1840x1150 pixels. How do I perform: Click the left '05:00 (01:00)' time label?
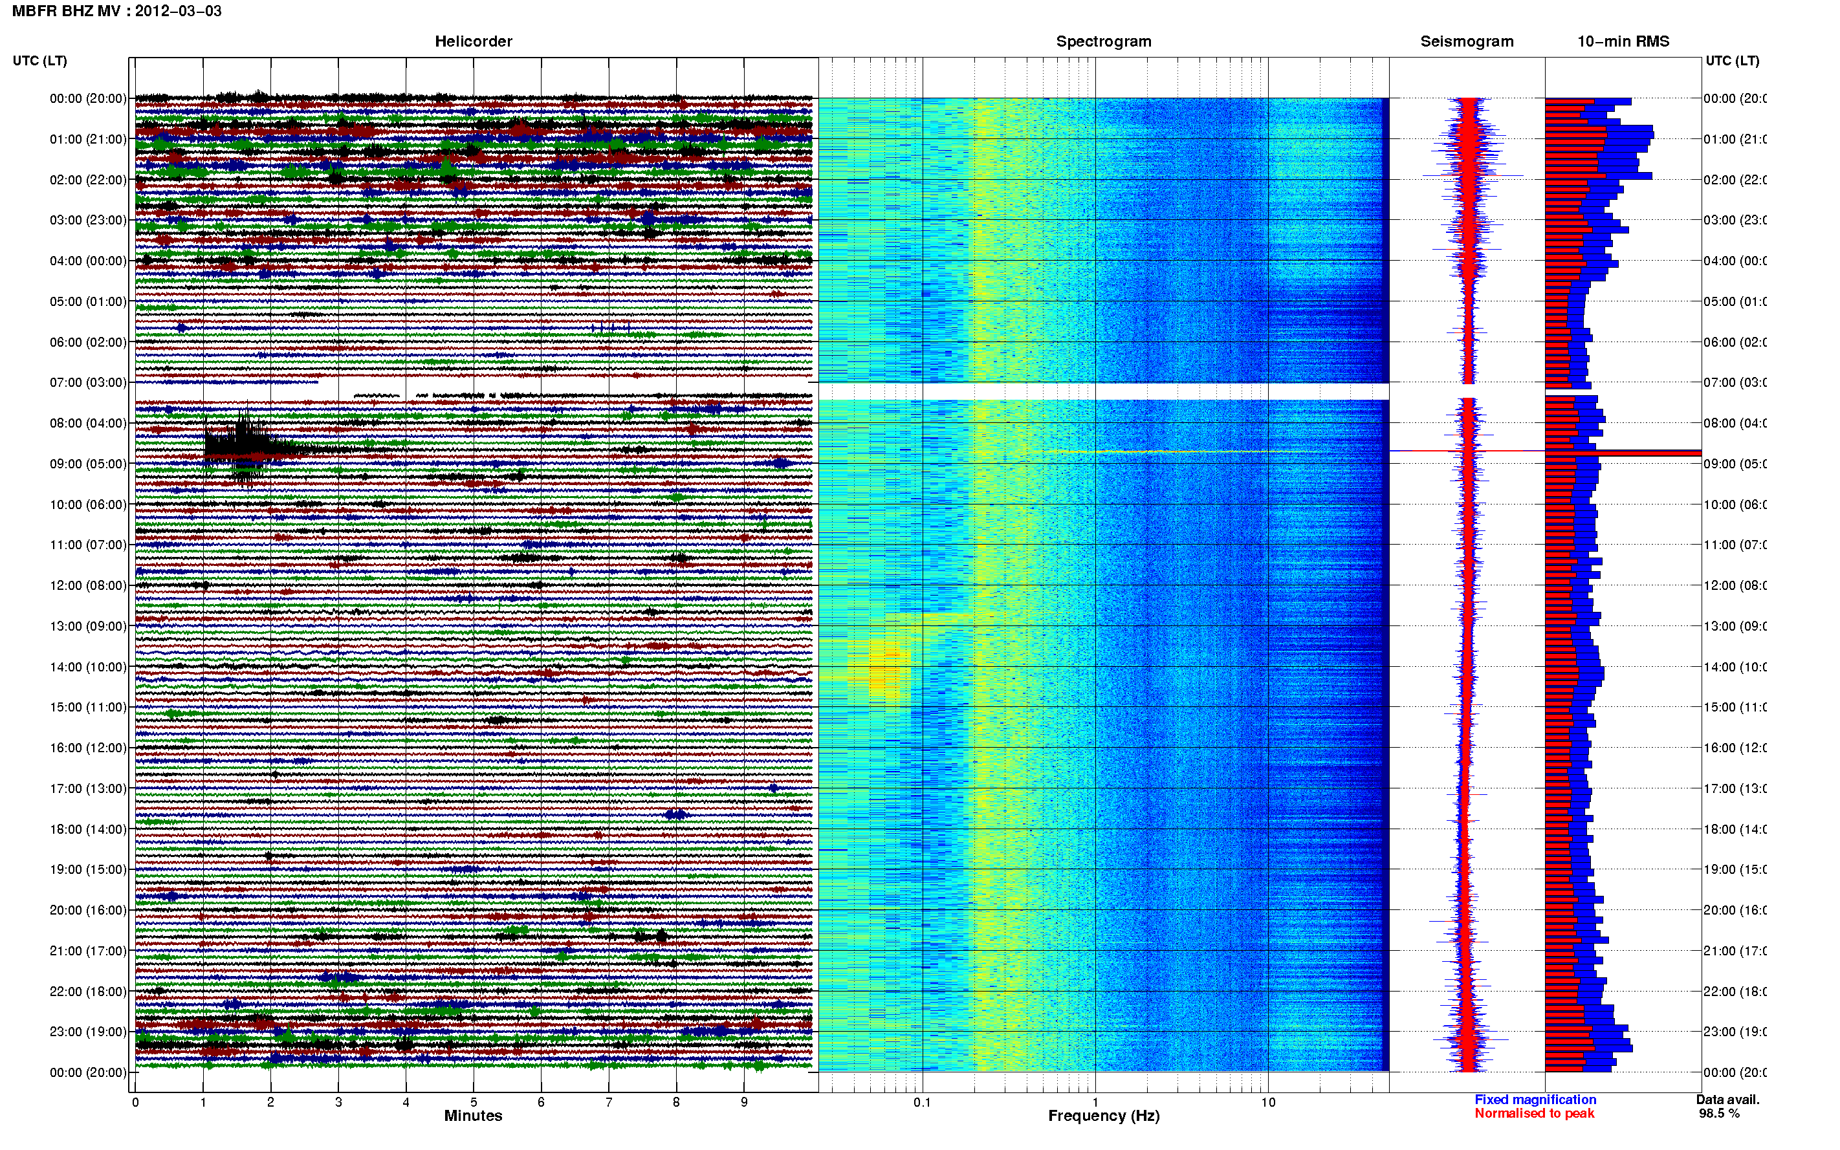click(x=88, y=301)
